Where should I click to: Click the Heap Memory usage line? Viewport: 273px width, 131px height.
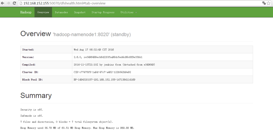[x=77, y=128]
